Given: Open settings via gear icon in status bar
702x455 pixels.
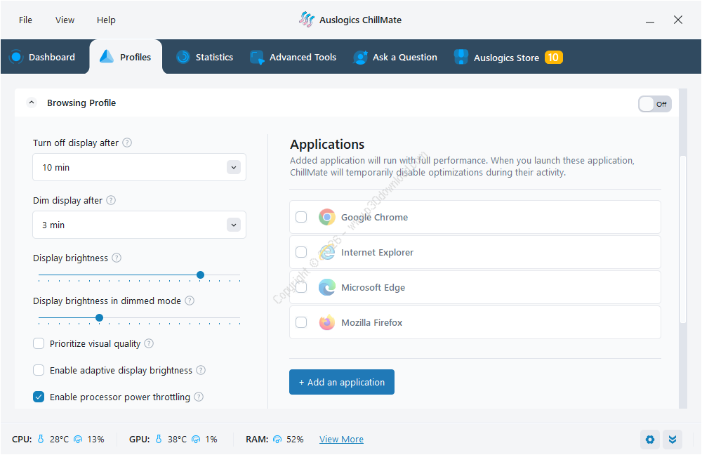Looking at the screenshot, I should (x=650, y=440).
